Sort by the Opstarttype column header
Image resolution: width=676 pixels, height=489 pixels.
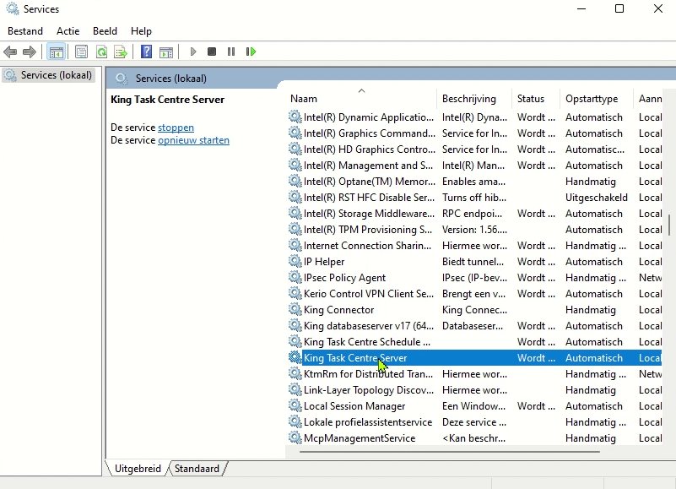[x=597, y=99]
